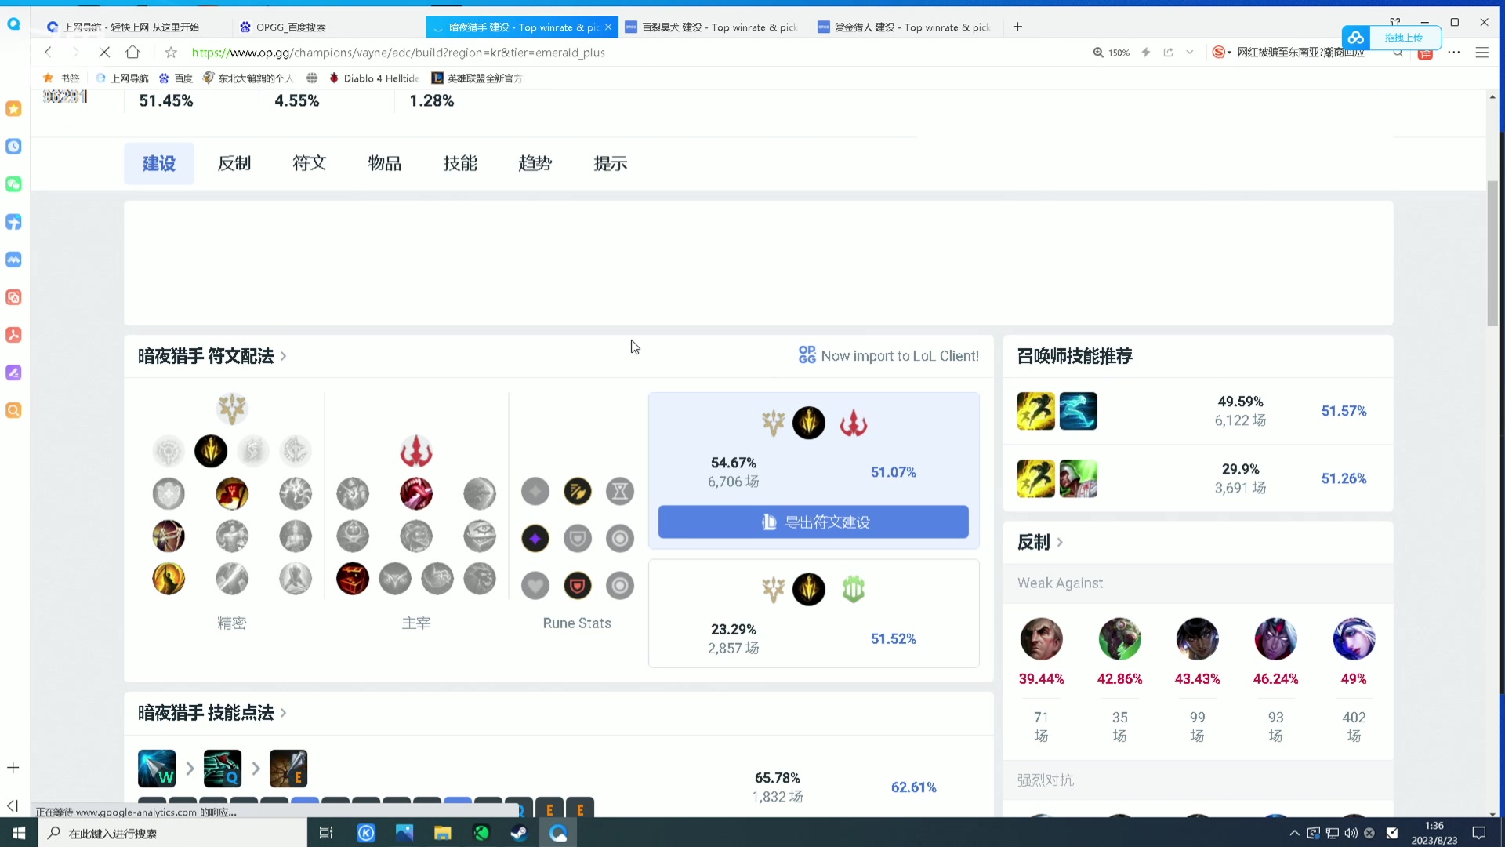Click the Domination tree icon above secondary runes

pyautogui.click(x=416, y=451)
